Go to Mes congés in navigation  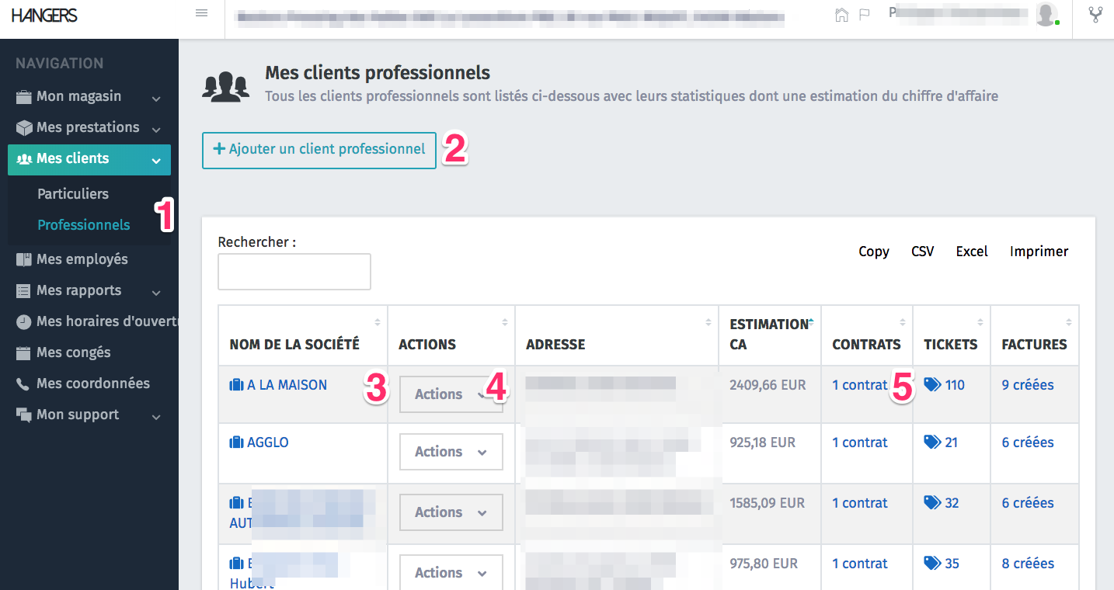tap(74, 352)
